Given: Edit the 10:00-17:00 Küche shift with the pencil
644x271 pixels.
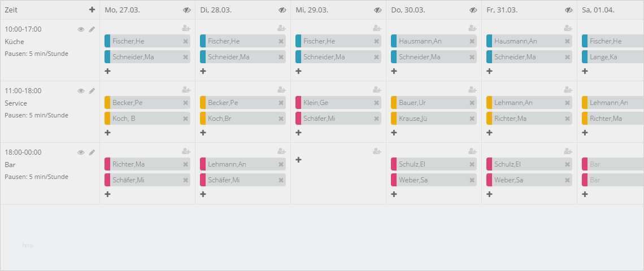Looking at the screenshot, I should [92, 29].
